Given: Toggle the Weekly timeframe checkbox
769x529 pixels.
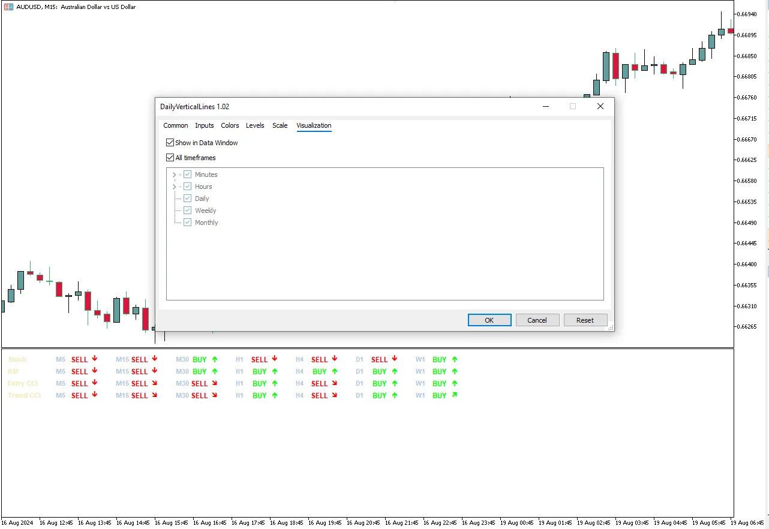Looking at the screenshot, I should tap(188, 211).
